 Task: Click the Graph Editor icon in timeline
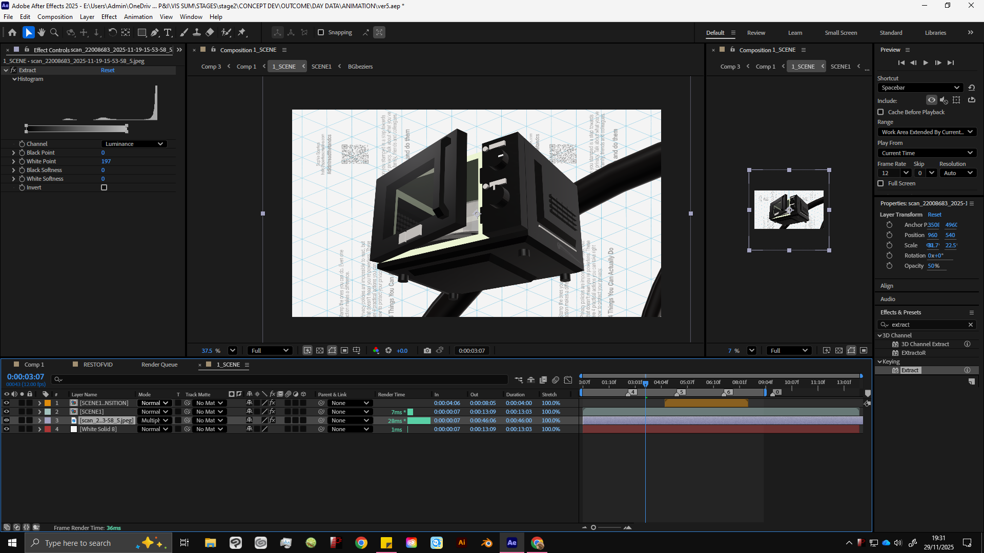(568, 380)
